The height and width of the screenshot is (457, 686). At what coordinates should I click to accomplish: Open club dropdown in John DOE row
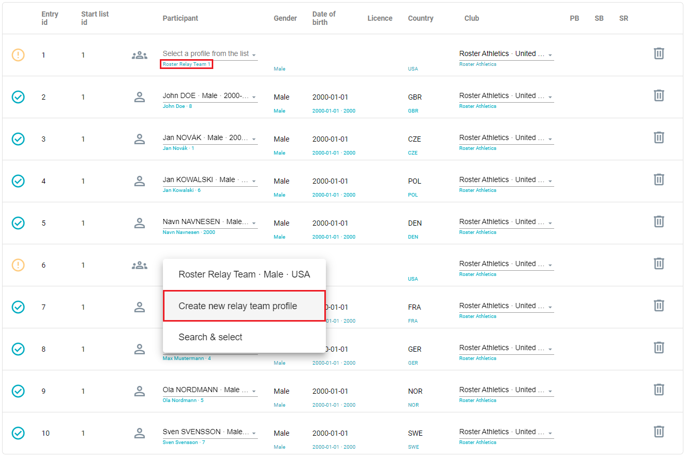[x=506, y=96]
